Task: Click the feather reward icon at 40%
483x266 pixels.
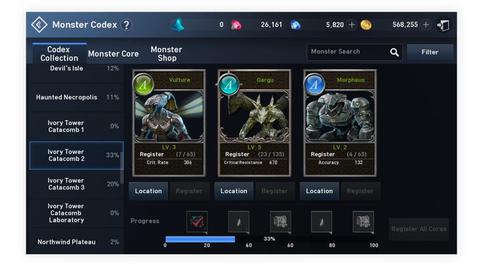Action: click(239, 221)
